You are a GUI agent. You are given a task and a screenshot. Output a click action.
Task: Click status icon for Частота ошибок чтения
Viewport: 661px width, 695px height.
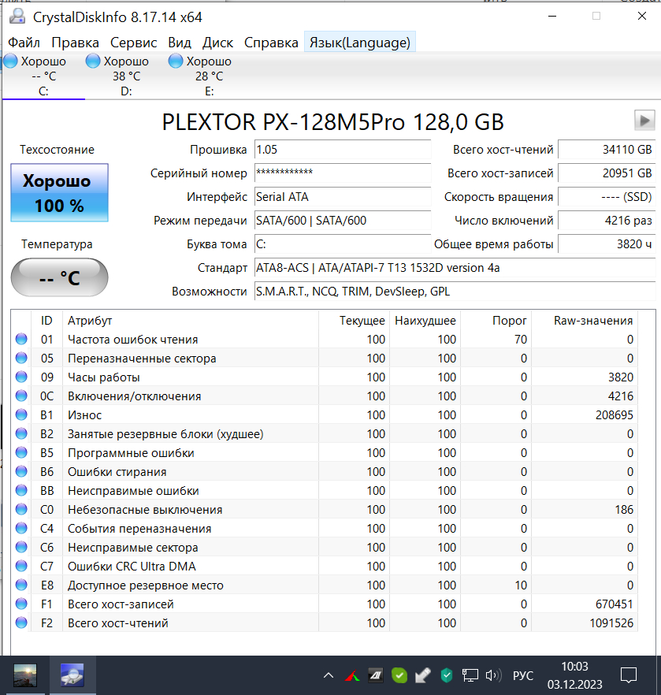pyautogui.click(x=21, y=339)
